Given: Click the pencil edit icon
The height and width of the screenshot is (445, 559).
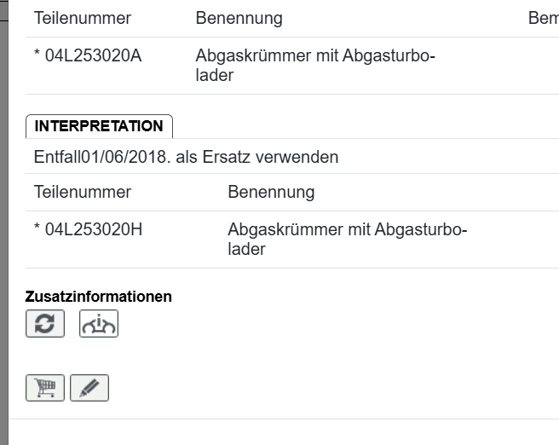Looking at the screenshot, I should coord(89,388).
